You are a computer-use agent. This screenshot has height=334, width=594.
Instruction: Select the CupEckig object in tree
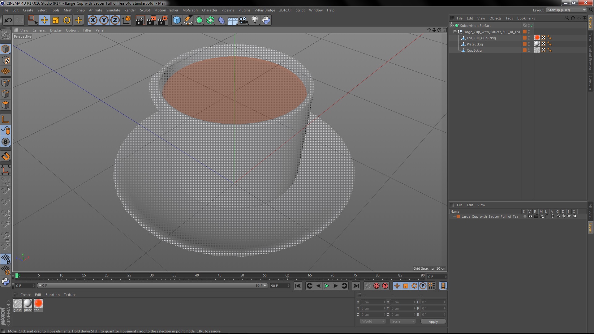[474, 50]
